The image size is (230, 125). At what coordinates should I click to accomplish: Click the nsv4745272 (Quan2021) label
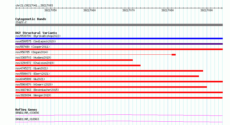(x=32, y=68)
